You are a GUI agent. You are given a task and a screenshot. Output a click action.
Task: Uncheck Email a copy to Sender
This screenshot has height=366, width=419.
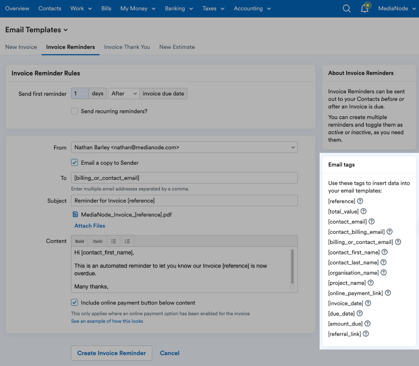(x=74, y=162)
